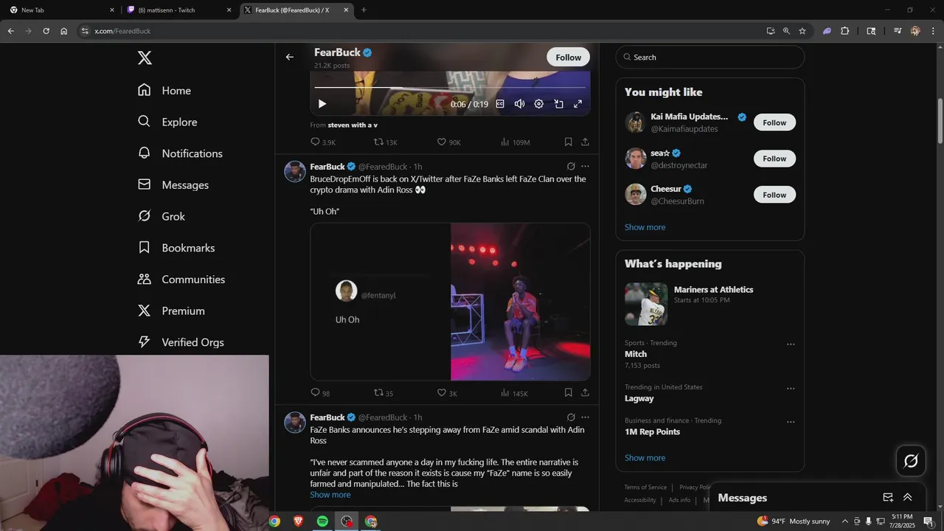
Task: Toggle captions on the video player
Action: click(x=499, y=104)
